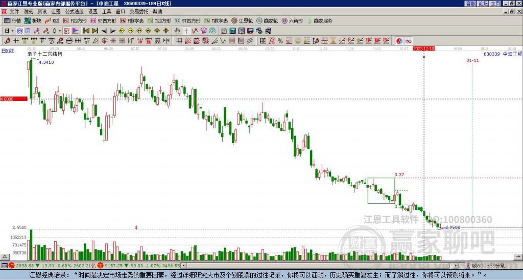The width and height of the screenshot is (523, 280).
Task: Open the 交易委托 menu
Action: click(139, 12)
